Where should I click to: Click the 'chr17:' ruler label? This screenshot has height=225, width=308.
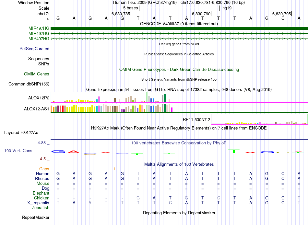point(43,14)
